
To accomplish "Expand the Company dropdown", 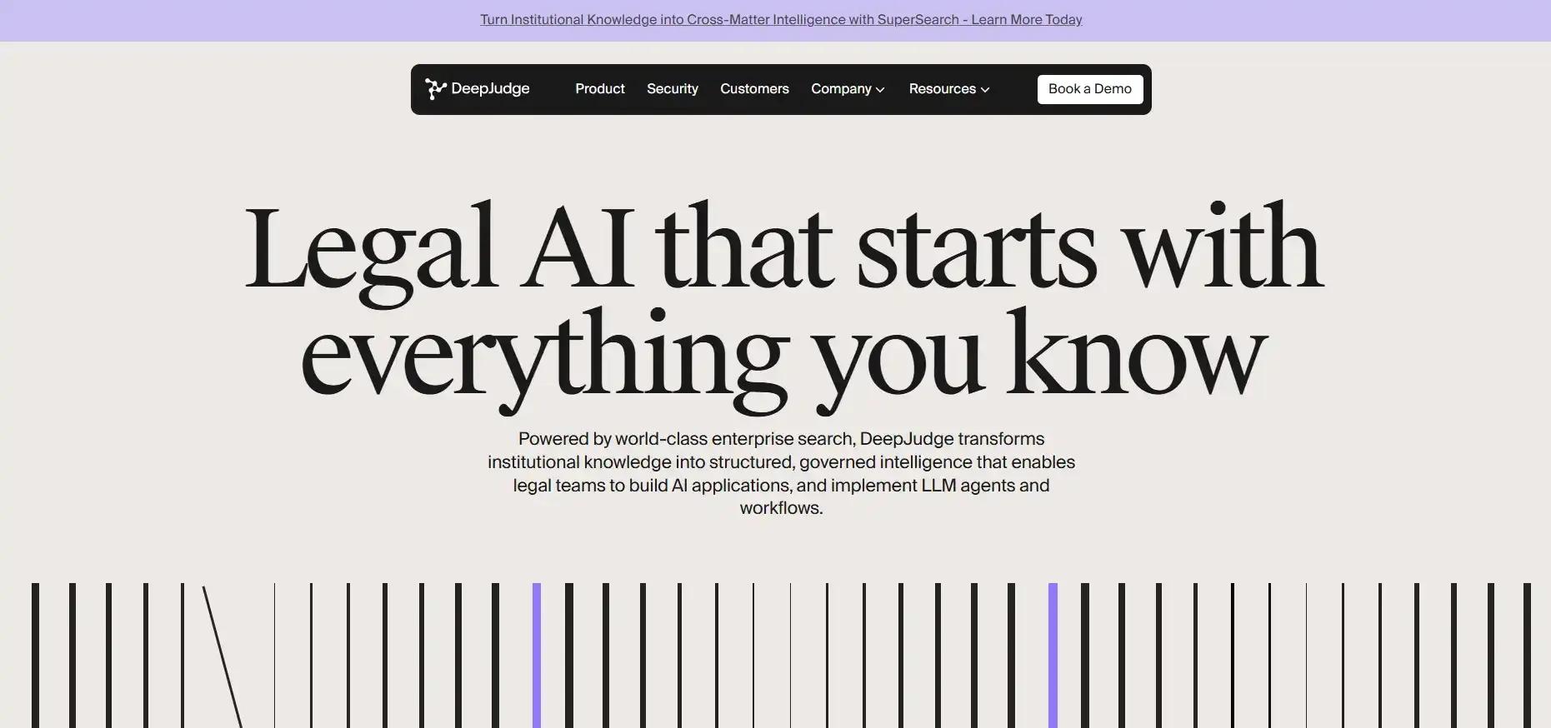I will pos(848,89).
